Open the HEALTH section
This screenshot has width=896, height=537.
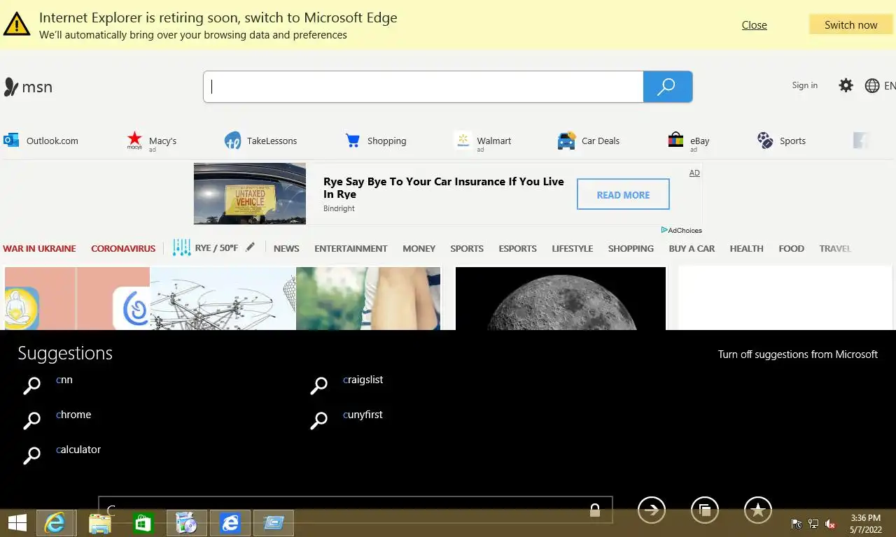746,248
